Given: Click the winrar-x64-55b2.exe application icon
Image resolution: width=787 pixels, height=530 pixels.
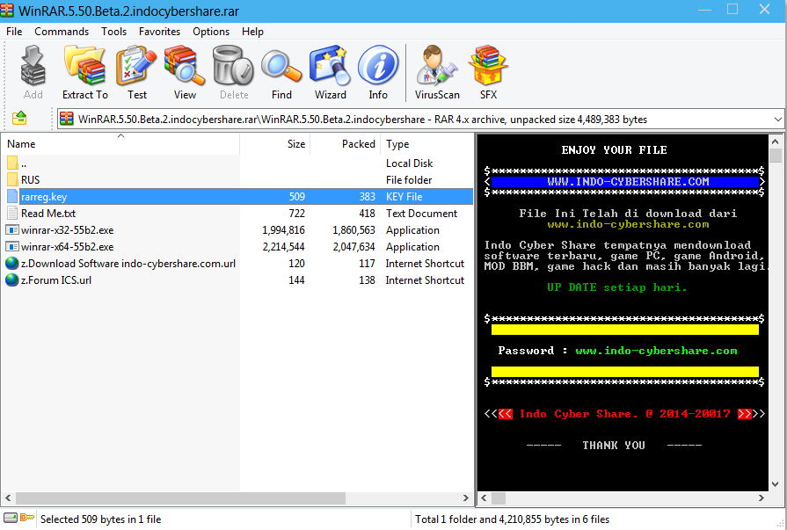Looking at the screenshot, I should point(12,246).
